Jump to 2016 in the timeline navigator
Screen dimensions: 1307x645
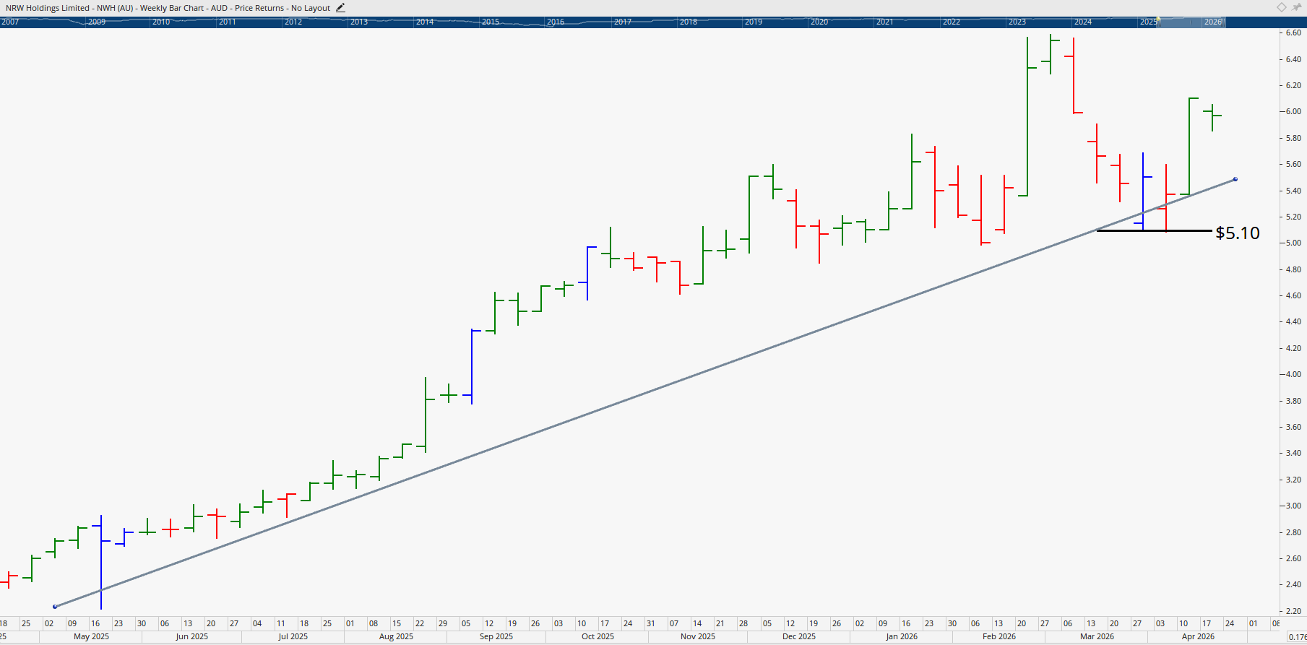[x=556, y=22]
